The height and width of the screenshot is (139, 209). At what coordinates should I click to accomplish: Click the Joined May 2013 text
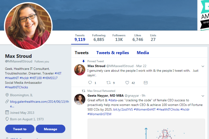click(22, 113)
